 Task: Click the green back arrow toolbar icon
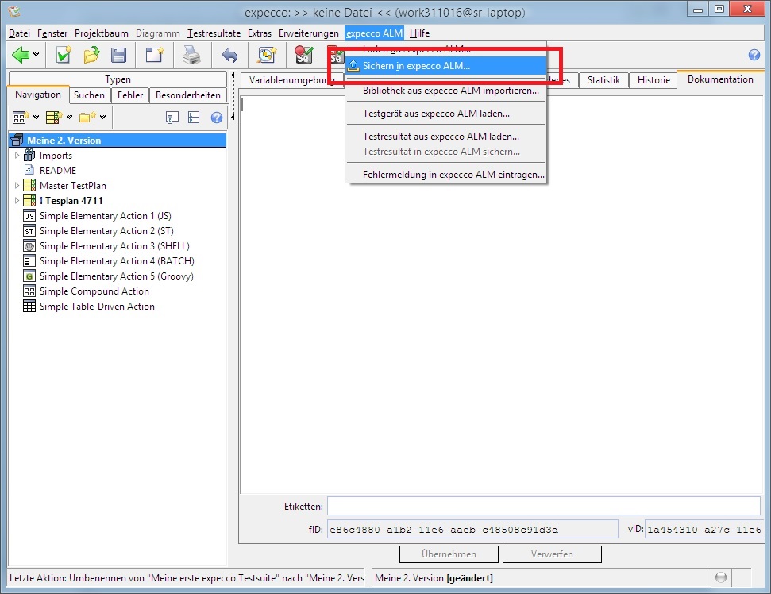click(x=21, y=55)
